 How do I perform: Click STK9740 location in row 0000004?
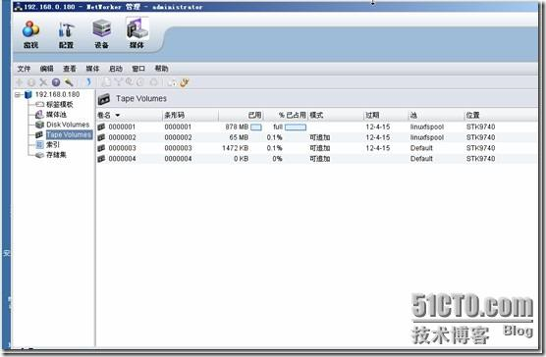480,159
